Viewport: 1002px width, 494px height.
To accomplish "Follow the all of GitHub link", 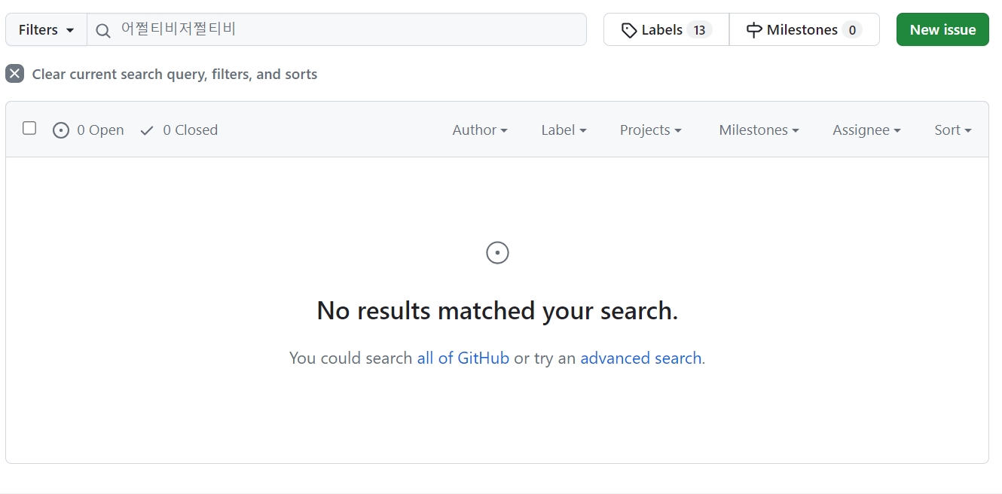I will [463, 358].
